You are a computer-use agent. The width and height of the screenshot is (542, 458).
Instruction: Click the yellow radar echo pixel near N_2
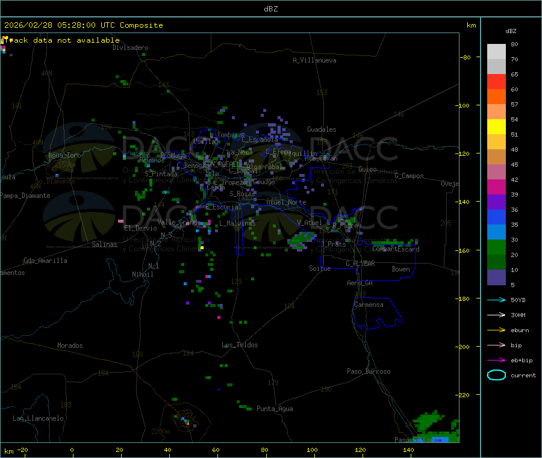202,247
